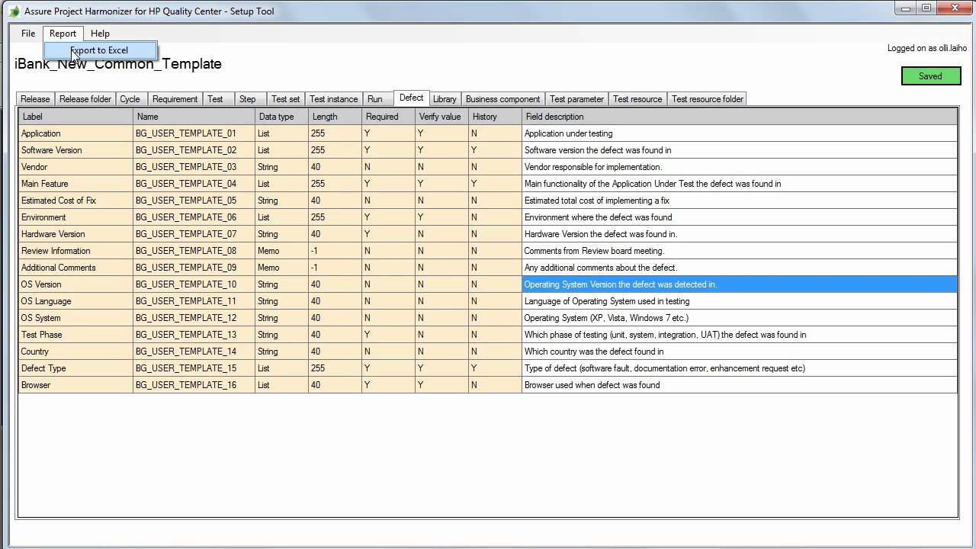976x549 pixels.
Task: Open the Help menu
Action: point(100,34)
